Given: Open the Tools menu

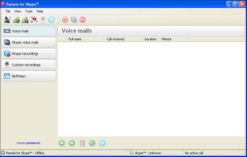Looking at the screenshot, I should tap(29, 11).
